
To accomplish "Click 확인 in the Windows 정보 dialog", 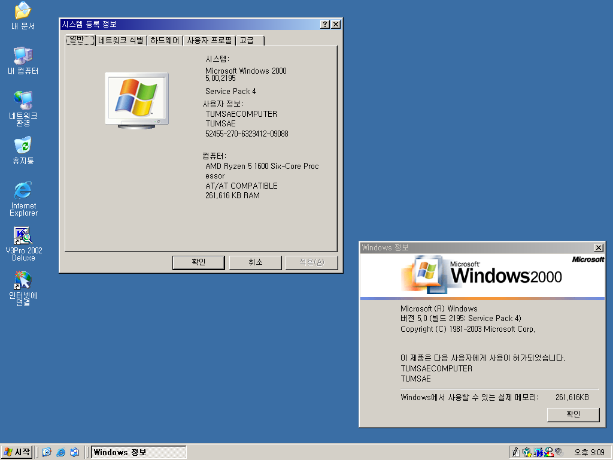I will [573, 414].
